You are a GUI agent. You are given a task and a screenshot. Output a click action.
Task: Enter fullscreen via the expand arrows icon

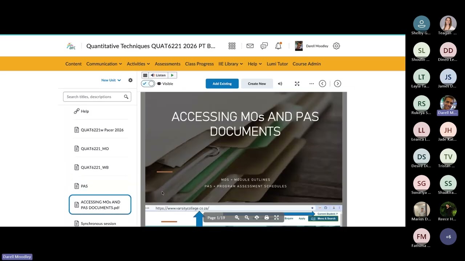[x=297, y=84]
